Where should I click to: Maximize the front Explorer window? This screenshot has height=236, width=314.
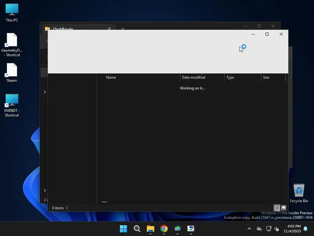267,34
